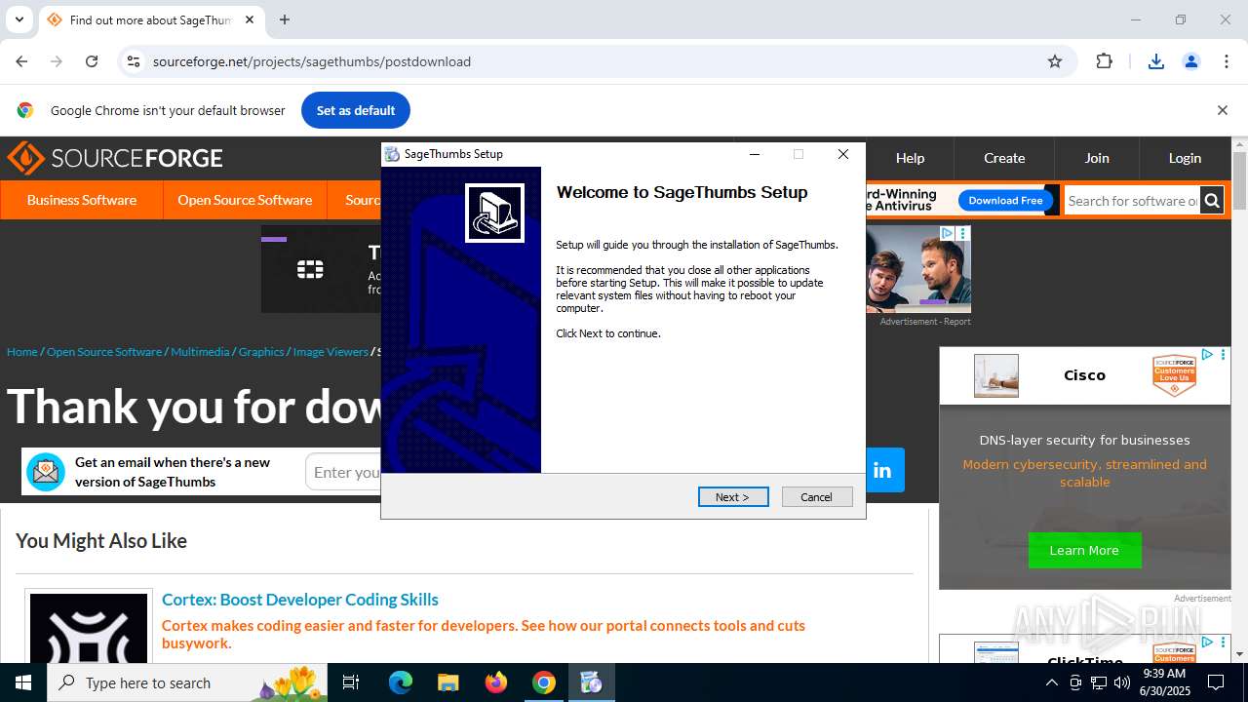Screen dimensions: 1248x702
Task: Click the email envelope icon
Action: tap(45, 472)
